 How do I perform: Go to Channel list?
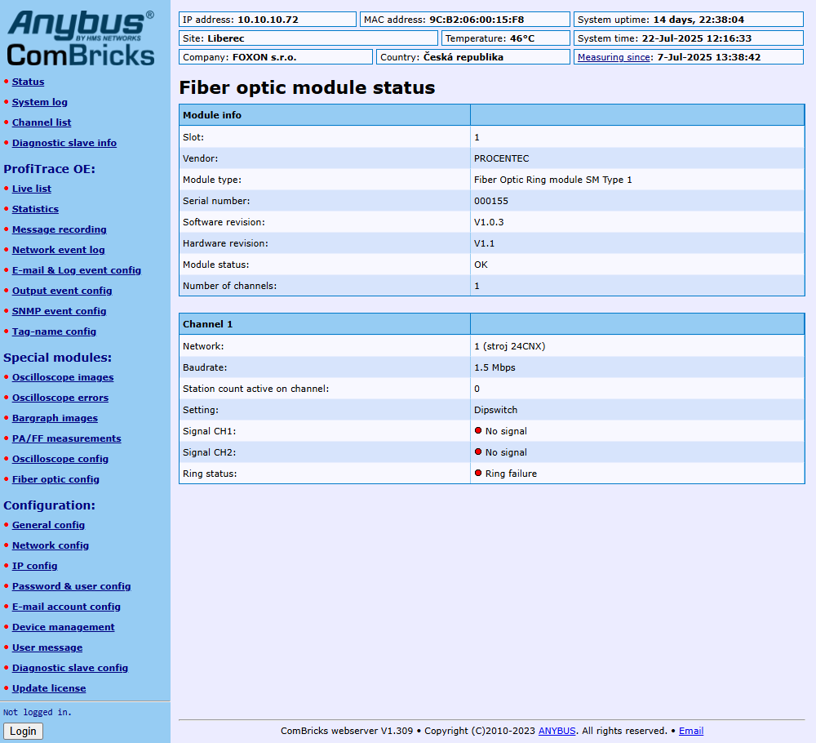pos(42,122)
